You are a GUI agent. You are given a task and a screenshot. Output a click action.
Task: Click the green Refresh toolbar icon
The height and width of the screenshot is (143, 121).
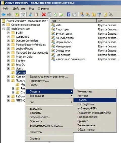[55, 14]
